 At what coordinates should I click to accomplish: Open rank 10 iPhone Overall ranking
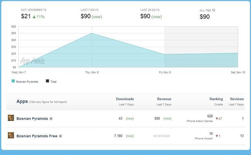coord(211,134)
